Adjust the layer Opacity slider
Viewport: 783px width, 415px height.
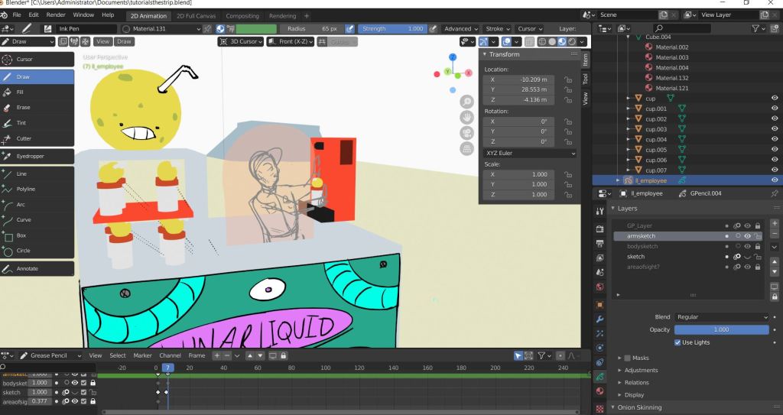pos(721,329)
